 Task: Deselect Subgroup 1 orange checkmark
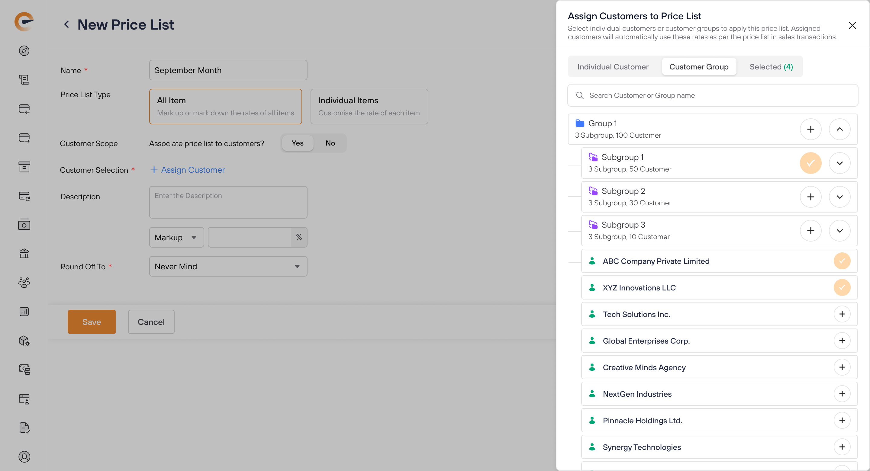tap(810, 163)
